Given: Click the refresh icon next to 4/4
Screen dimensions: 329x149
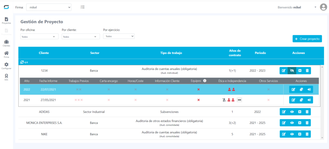Looking at the screenshot, I should click(22, 62).
